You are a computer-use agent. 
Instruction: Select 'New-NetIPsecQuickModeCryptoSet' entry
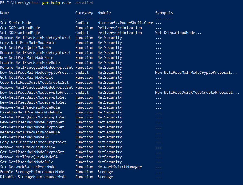pos(33,102)
